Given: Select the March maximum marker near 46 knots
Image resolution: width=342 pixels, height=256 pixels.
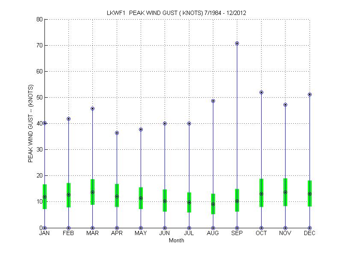Looking at the screenshot, I should pos(92,108).
